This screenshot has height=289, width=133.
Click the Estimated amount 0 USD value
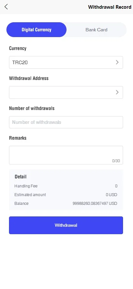[x=111, y=195]
